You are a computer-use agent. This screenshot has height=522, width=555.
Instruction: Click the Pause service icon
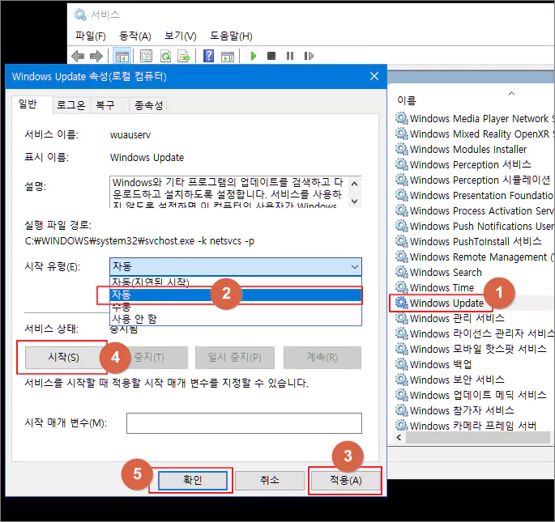pos(290,56)
